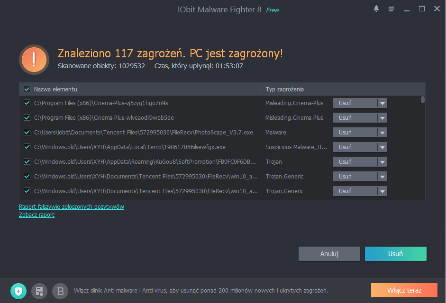Viewport: 446px width, 303px height.
Task: Click the threat list vertical scrollbar thumb
Action: pos(423,100)
